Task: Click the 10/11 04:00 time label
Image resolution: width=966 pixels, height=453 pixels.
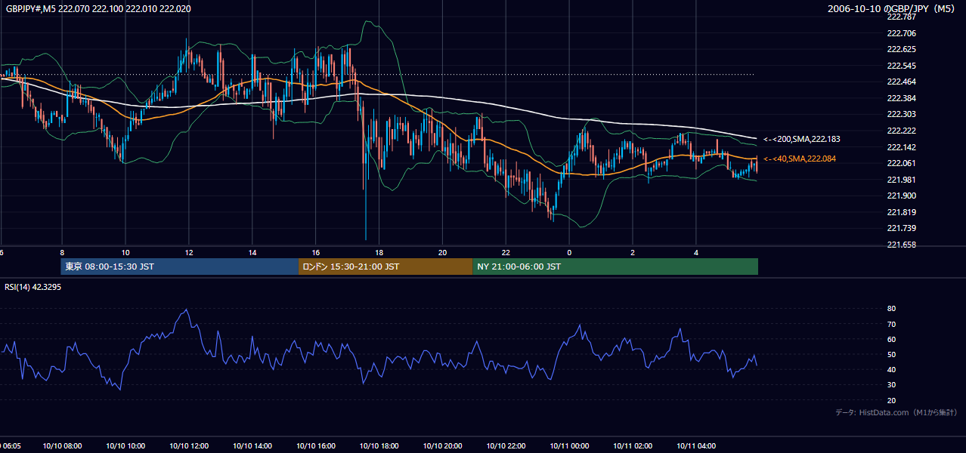Action: click(696, 446)
